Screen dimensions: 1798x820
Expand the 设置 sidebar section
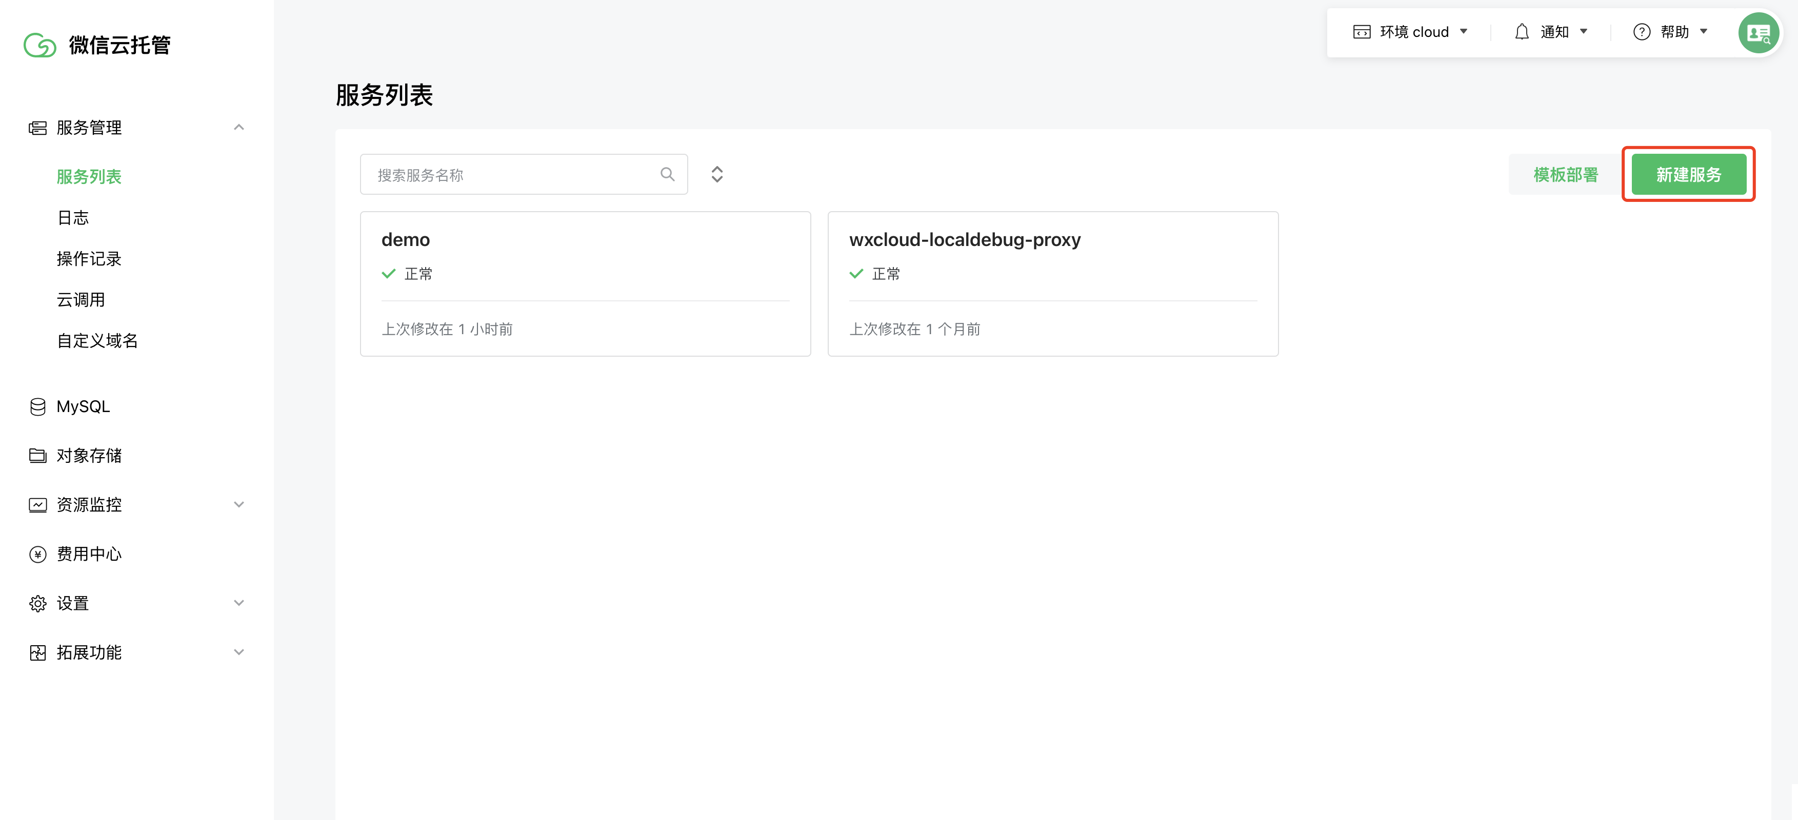point(238,603)
